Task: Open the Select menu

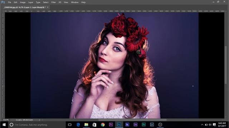Action: pos(46,2)
